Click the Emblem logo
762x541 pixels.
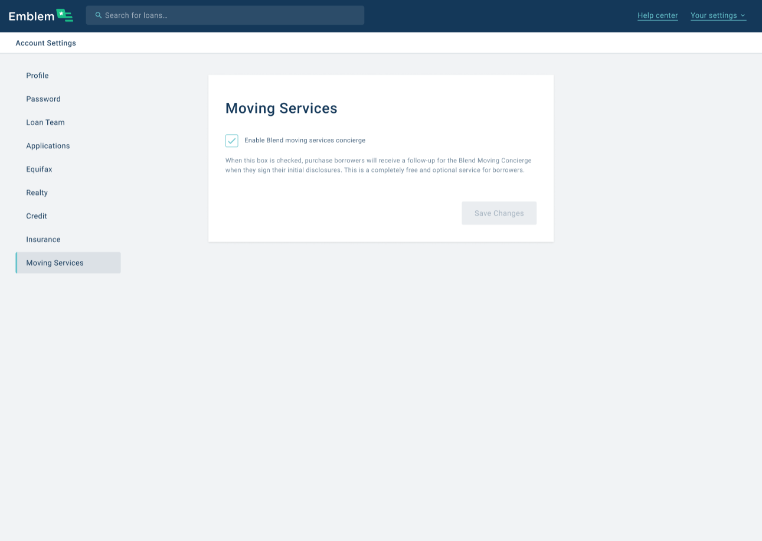coord(41,15)
